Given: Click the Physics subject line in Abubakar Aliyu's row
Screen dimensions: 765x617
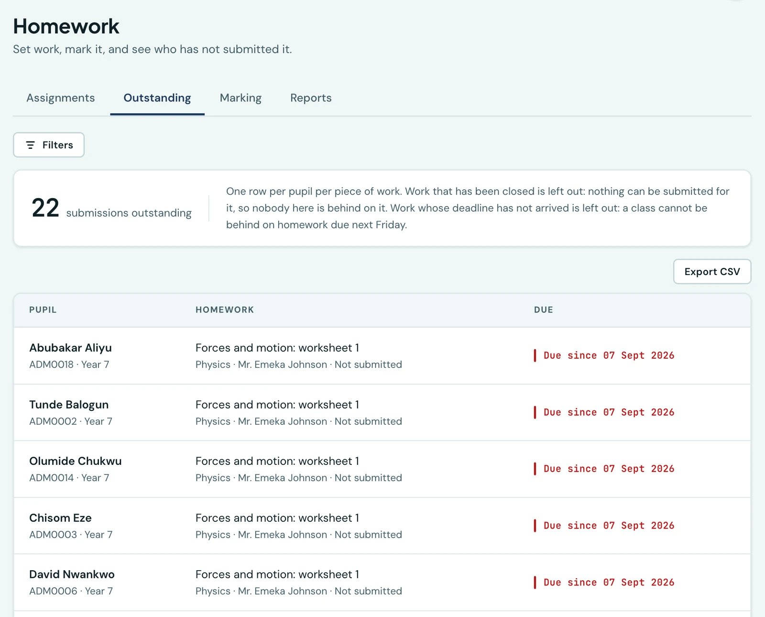Looking at the screenshot, I should click(x=299, y=364).
